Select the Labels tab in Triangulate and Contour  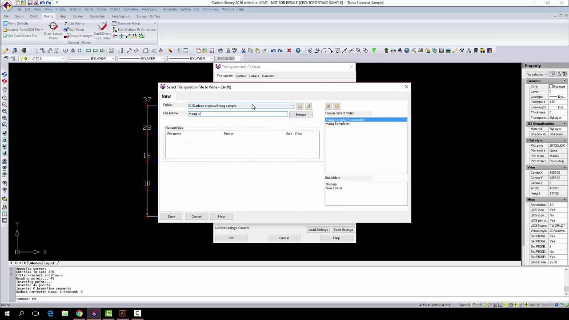coord(254,76)
